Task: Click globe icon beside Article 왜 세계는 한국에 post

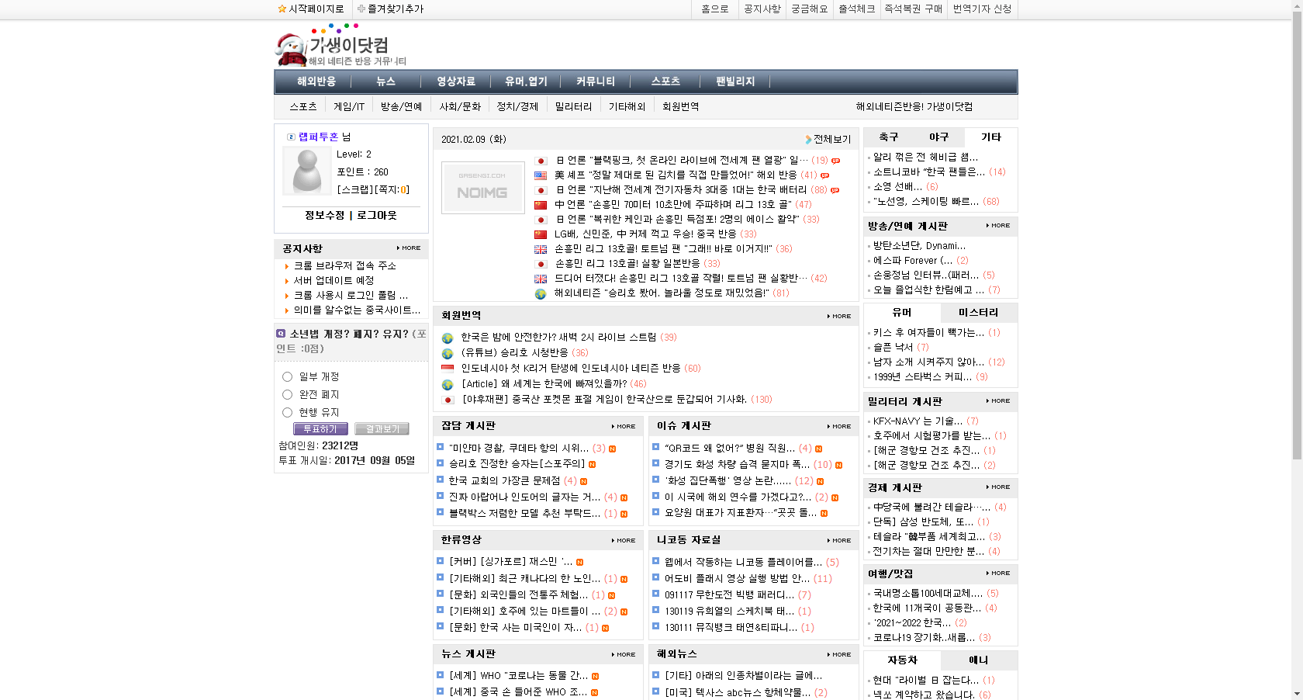Action: [448, 384]
